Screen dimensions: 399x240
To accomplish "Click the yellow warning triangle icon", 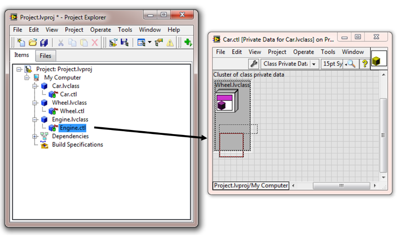I will coord(170,43).
